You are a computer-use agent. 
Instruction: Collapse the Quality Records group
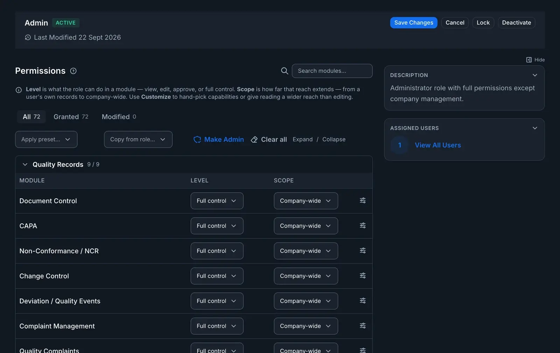pyautogui.click(x=25, y=164)
